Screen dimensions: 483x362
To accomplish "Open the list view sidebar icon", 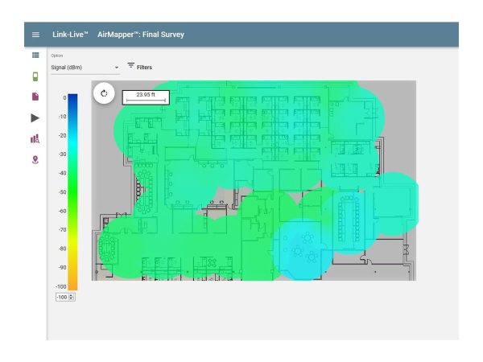I will [x=35, y=55].
